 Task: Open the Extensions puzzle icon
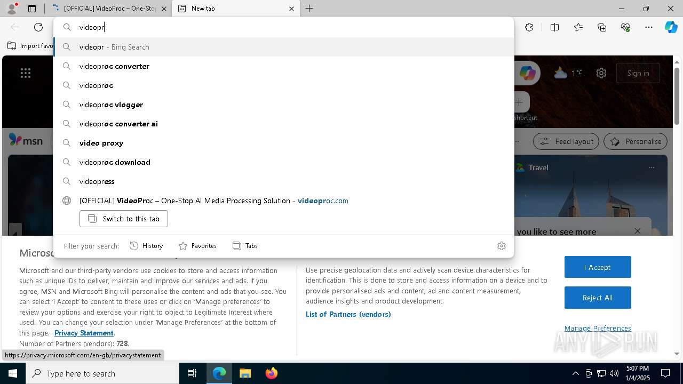(529, 27)
